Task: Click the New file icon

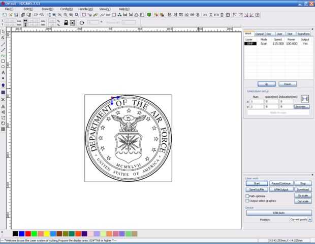Action: pos(5,15)
